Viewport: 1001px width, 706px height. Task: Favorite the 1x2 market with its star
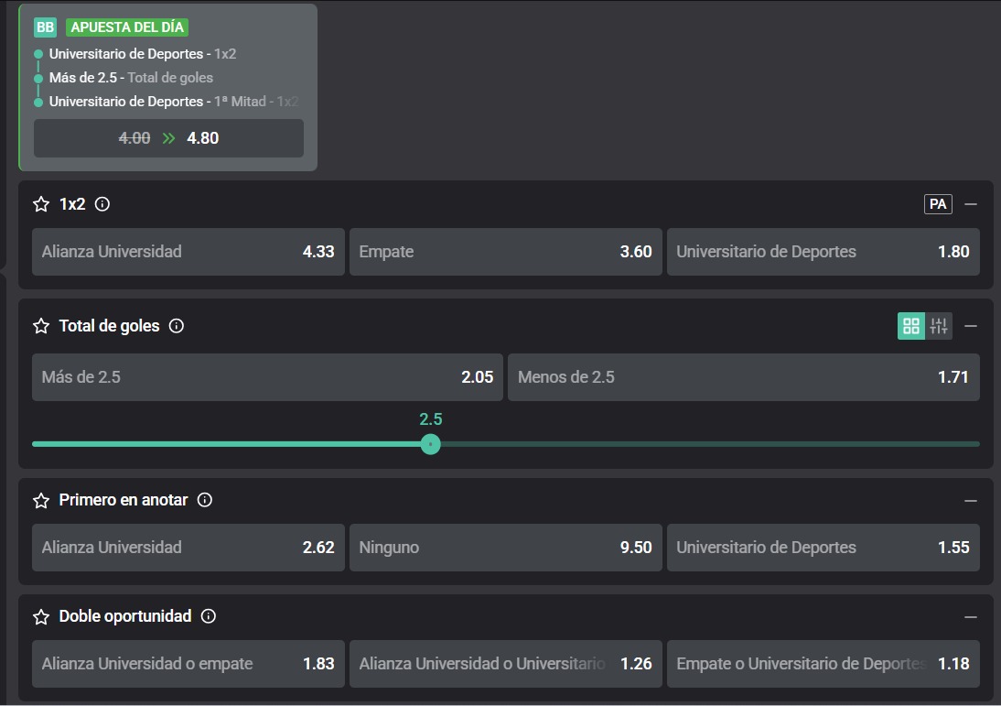[41, 204]
